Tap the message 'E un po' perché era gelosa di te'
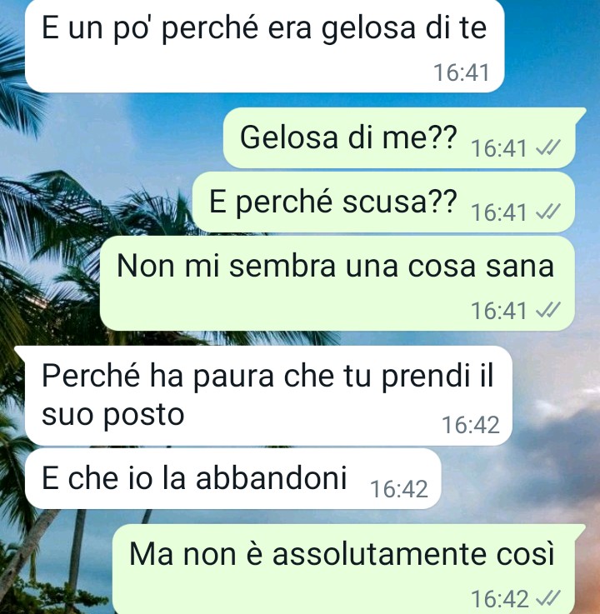This screenshot has height=614, width=600. 264,46
